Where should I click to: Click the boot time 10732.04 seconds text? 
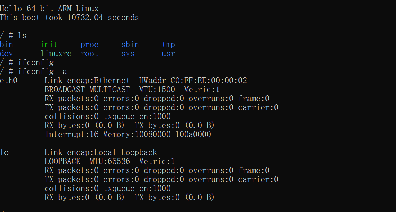pos(103,18)
